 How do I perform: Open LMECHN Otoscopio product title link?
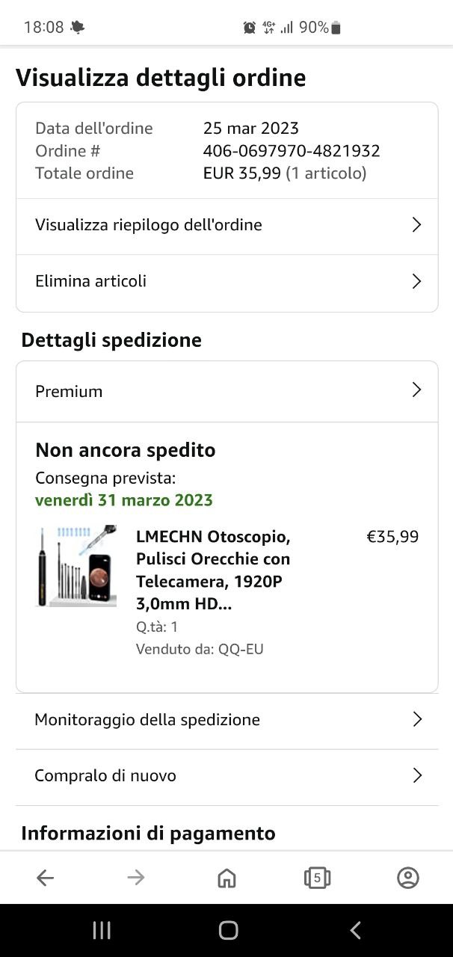point(213,570)
